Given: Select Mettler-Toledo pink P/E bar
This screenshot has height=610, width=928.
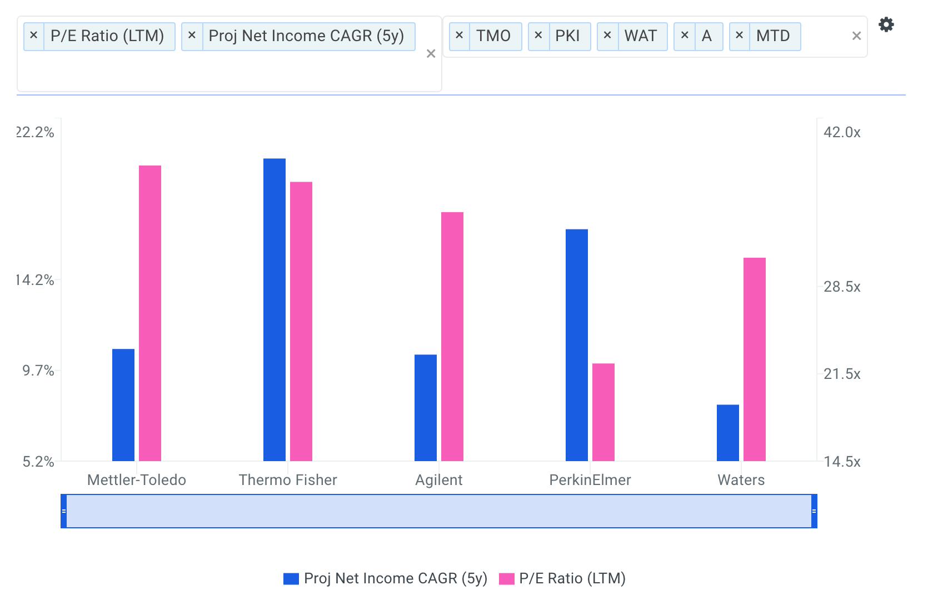Looking at the screenshot, I should tap(150, 313).
